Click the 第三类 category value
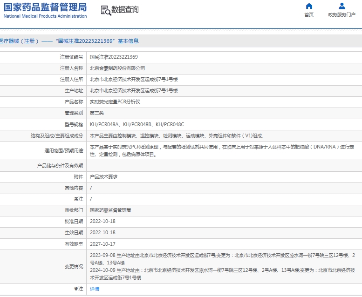This screenshot has height=297, width=362. tap(97, 113)
